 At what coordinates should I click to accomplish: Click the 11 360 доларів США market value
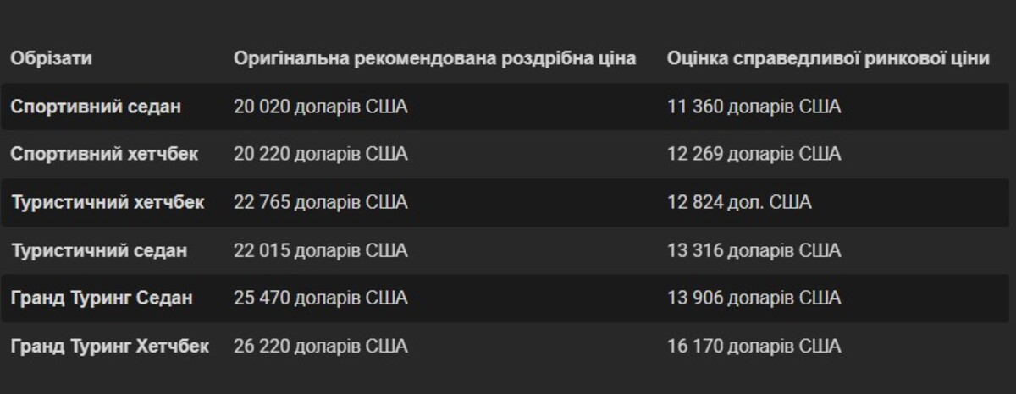(x=754, y=107)
